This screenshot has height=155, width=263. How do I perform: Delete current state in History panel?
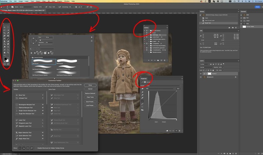pos(236,27)
